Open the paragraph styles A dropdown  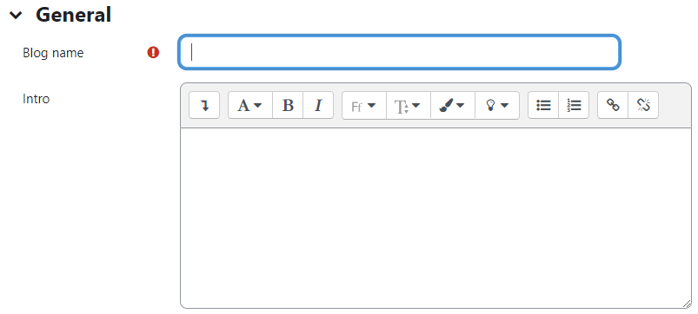coord(250,105)
